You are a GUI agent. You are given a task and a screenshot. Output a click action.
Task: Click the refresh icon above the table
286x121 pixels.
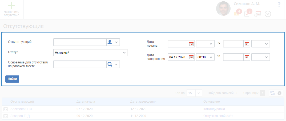click(x=272, y=93)
